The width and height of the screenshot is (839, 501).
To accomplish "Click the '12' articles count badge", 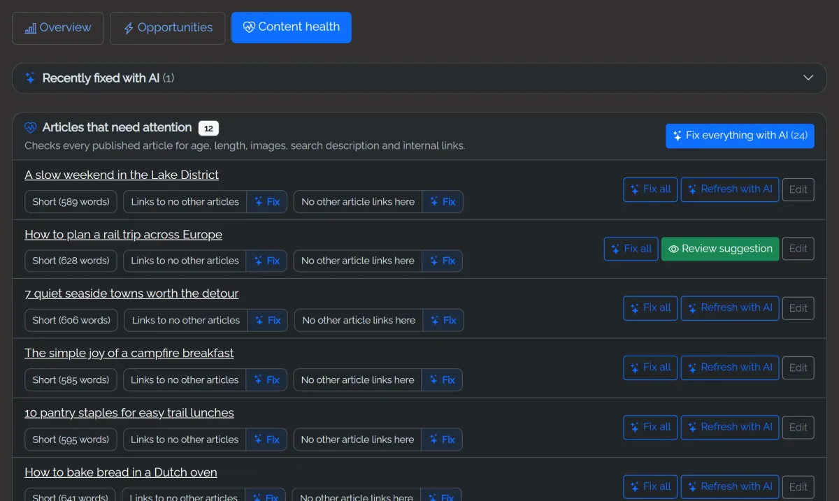I will point(208,129).
